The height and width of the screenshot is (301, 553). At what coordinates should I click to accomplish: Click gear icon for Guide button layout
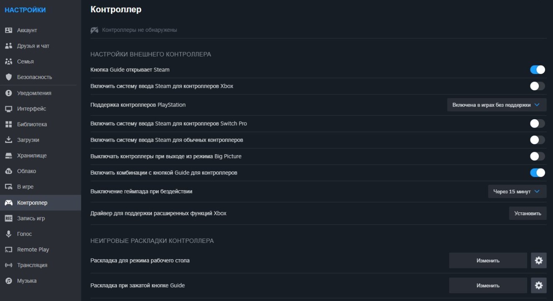click(538, 286)
